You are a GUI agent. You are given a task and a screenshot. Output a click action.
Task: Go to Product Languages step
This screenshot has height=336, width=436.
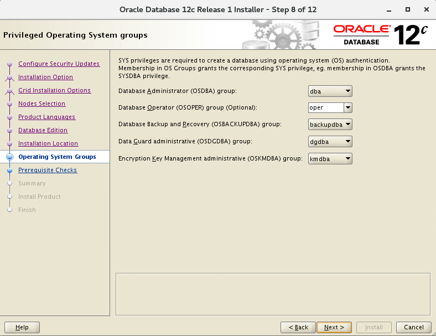click(x=46, y=117)
